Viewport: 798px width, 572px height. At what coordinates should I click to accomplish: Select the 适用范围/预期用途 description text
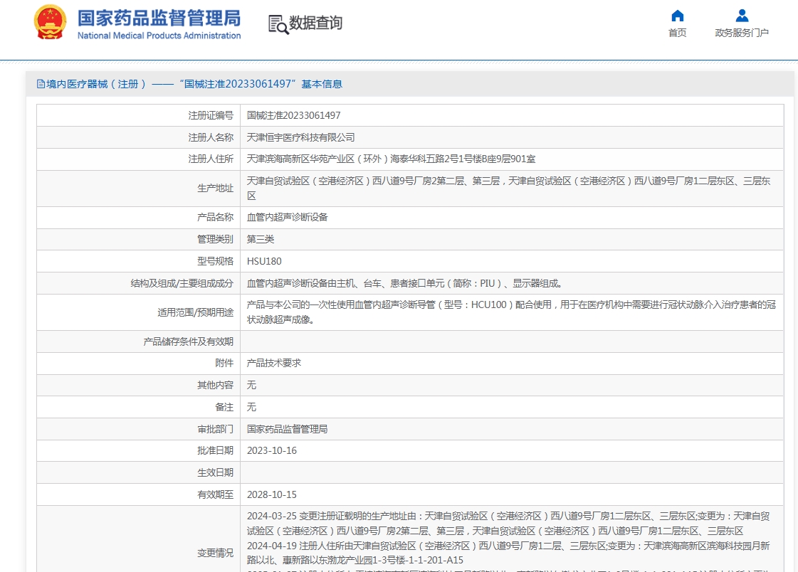click(x=511, y=312)
